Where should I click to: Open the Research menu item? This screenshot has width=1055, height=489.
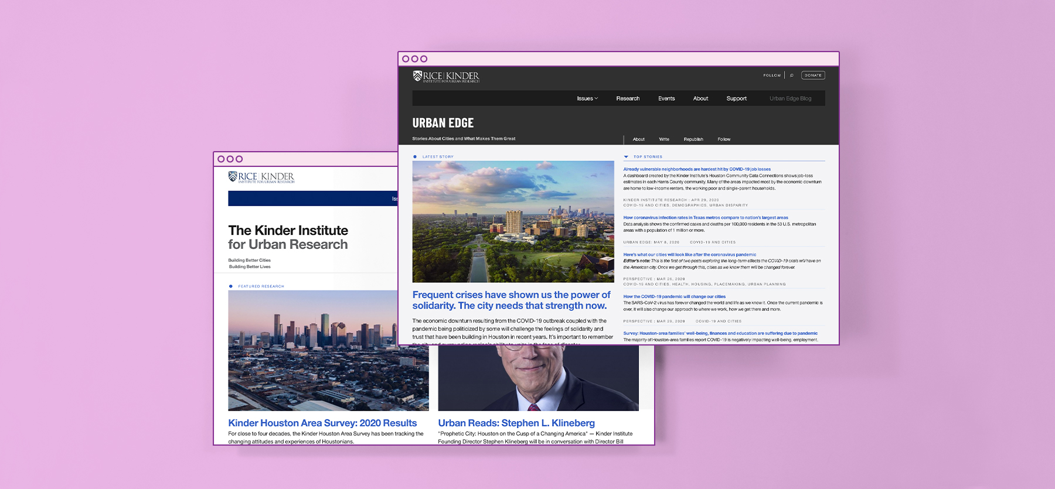628,98
